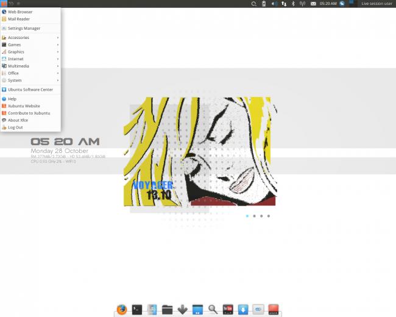The height and width of the screenshot is (317, 396).
Task: Select Contribute to Xubuntu
Action: (x=30, y=113)
